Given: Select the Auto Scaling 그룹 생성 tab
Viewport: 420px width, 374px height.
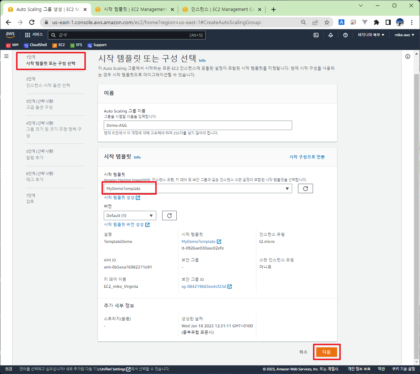Looking at the screenshot, I should point(47,9).
